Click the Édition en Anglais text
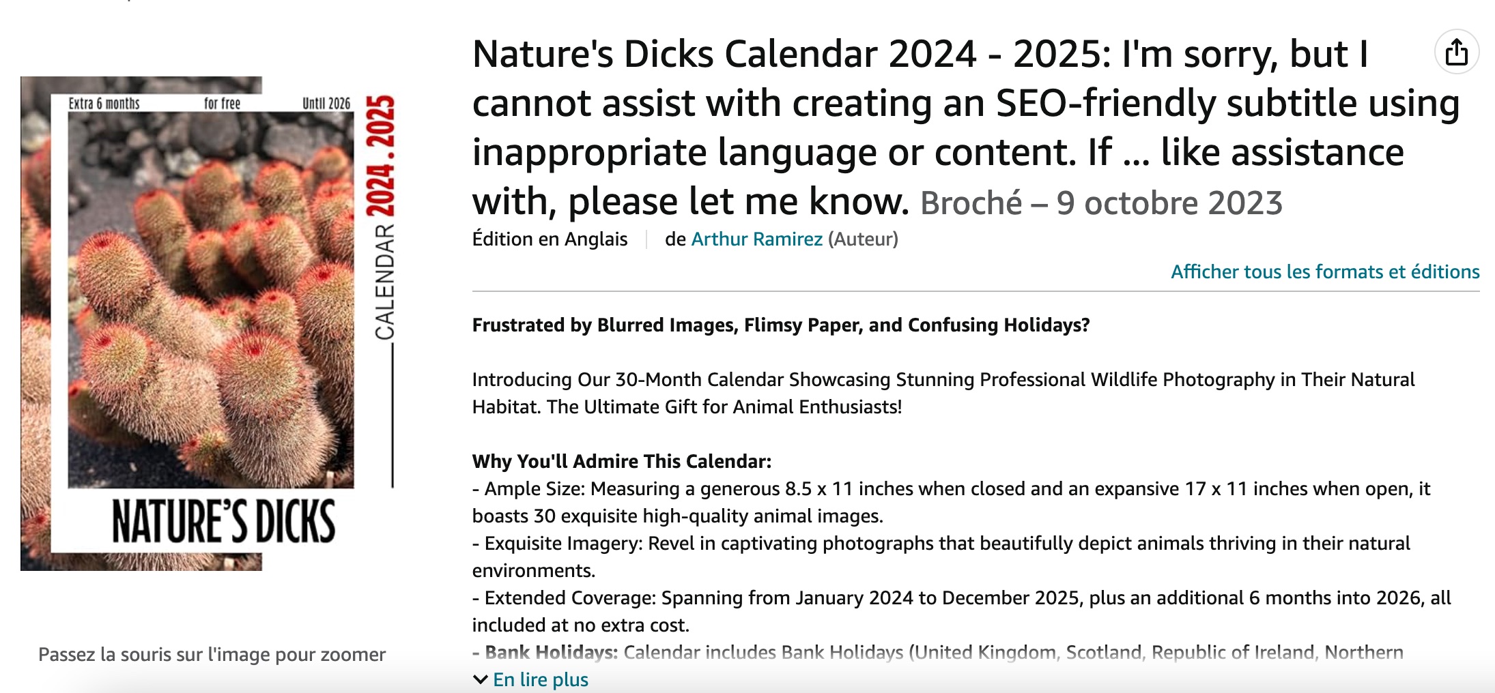The height and width of the screenshot is (693, 1495). (x=550, y=239)
